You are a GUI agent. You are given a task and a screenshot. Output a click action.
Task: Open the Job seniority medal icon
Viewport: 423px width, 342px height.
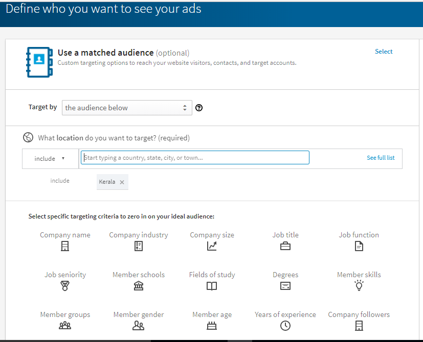coord(65,286)
